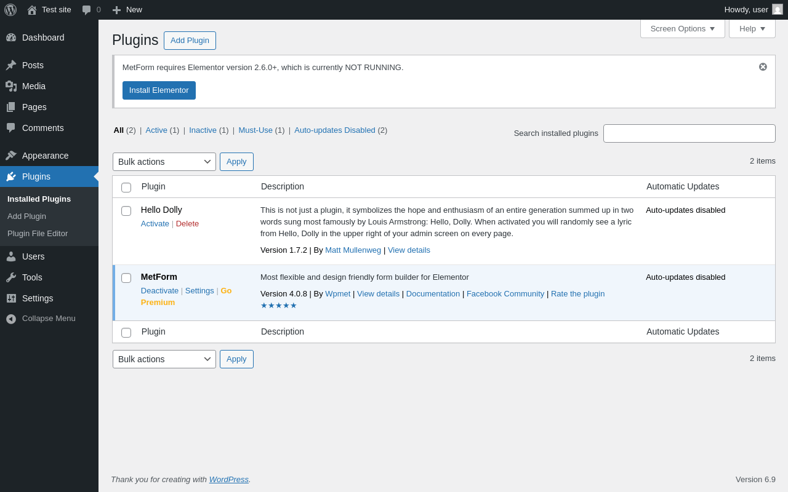The height and width of the screenshot is (492, 788).
Task: Open the Test site home icon
Action: pyautogui.click(x=32, y=10)
